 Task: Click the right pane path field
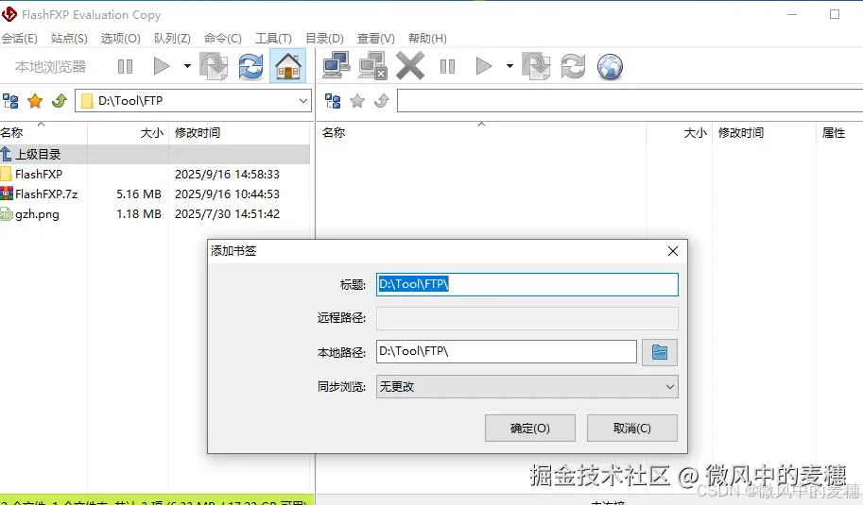pos(630,101)
